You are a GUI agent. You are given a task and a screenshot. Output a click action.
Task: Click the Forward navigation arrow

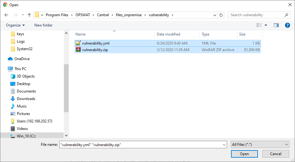point(15,15)
